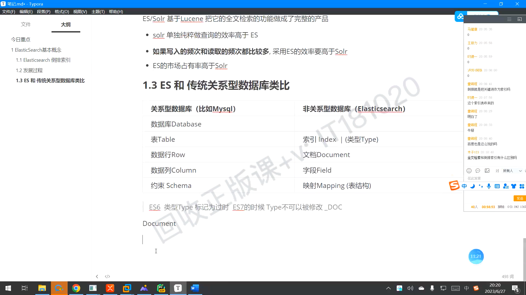Open Sogou skin shirt icon
526x295 pixels.
click(514, 186)
